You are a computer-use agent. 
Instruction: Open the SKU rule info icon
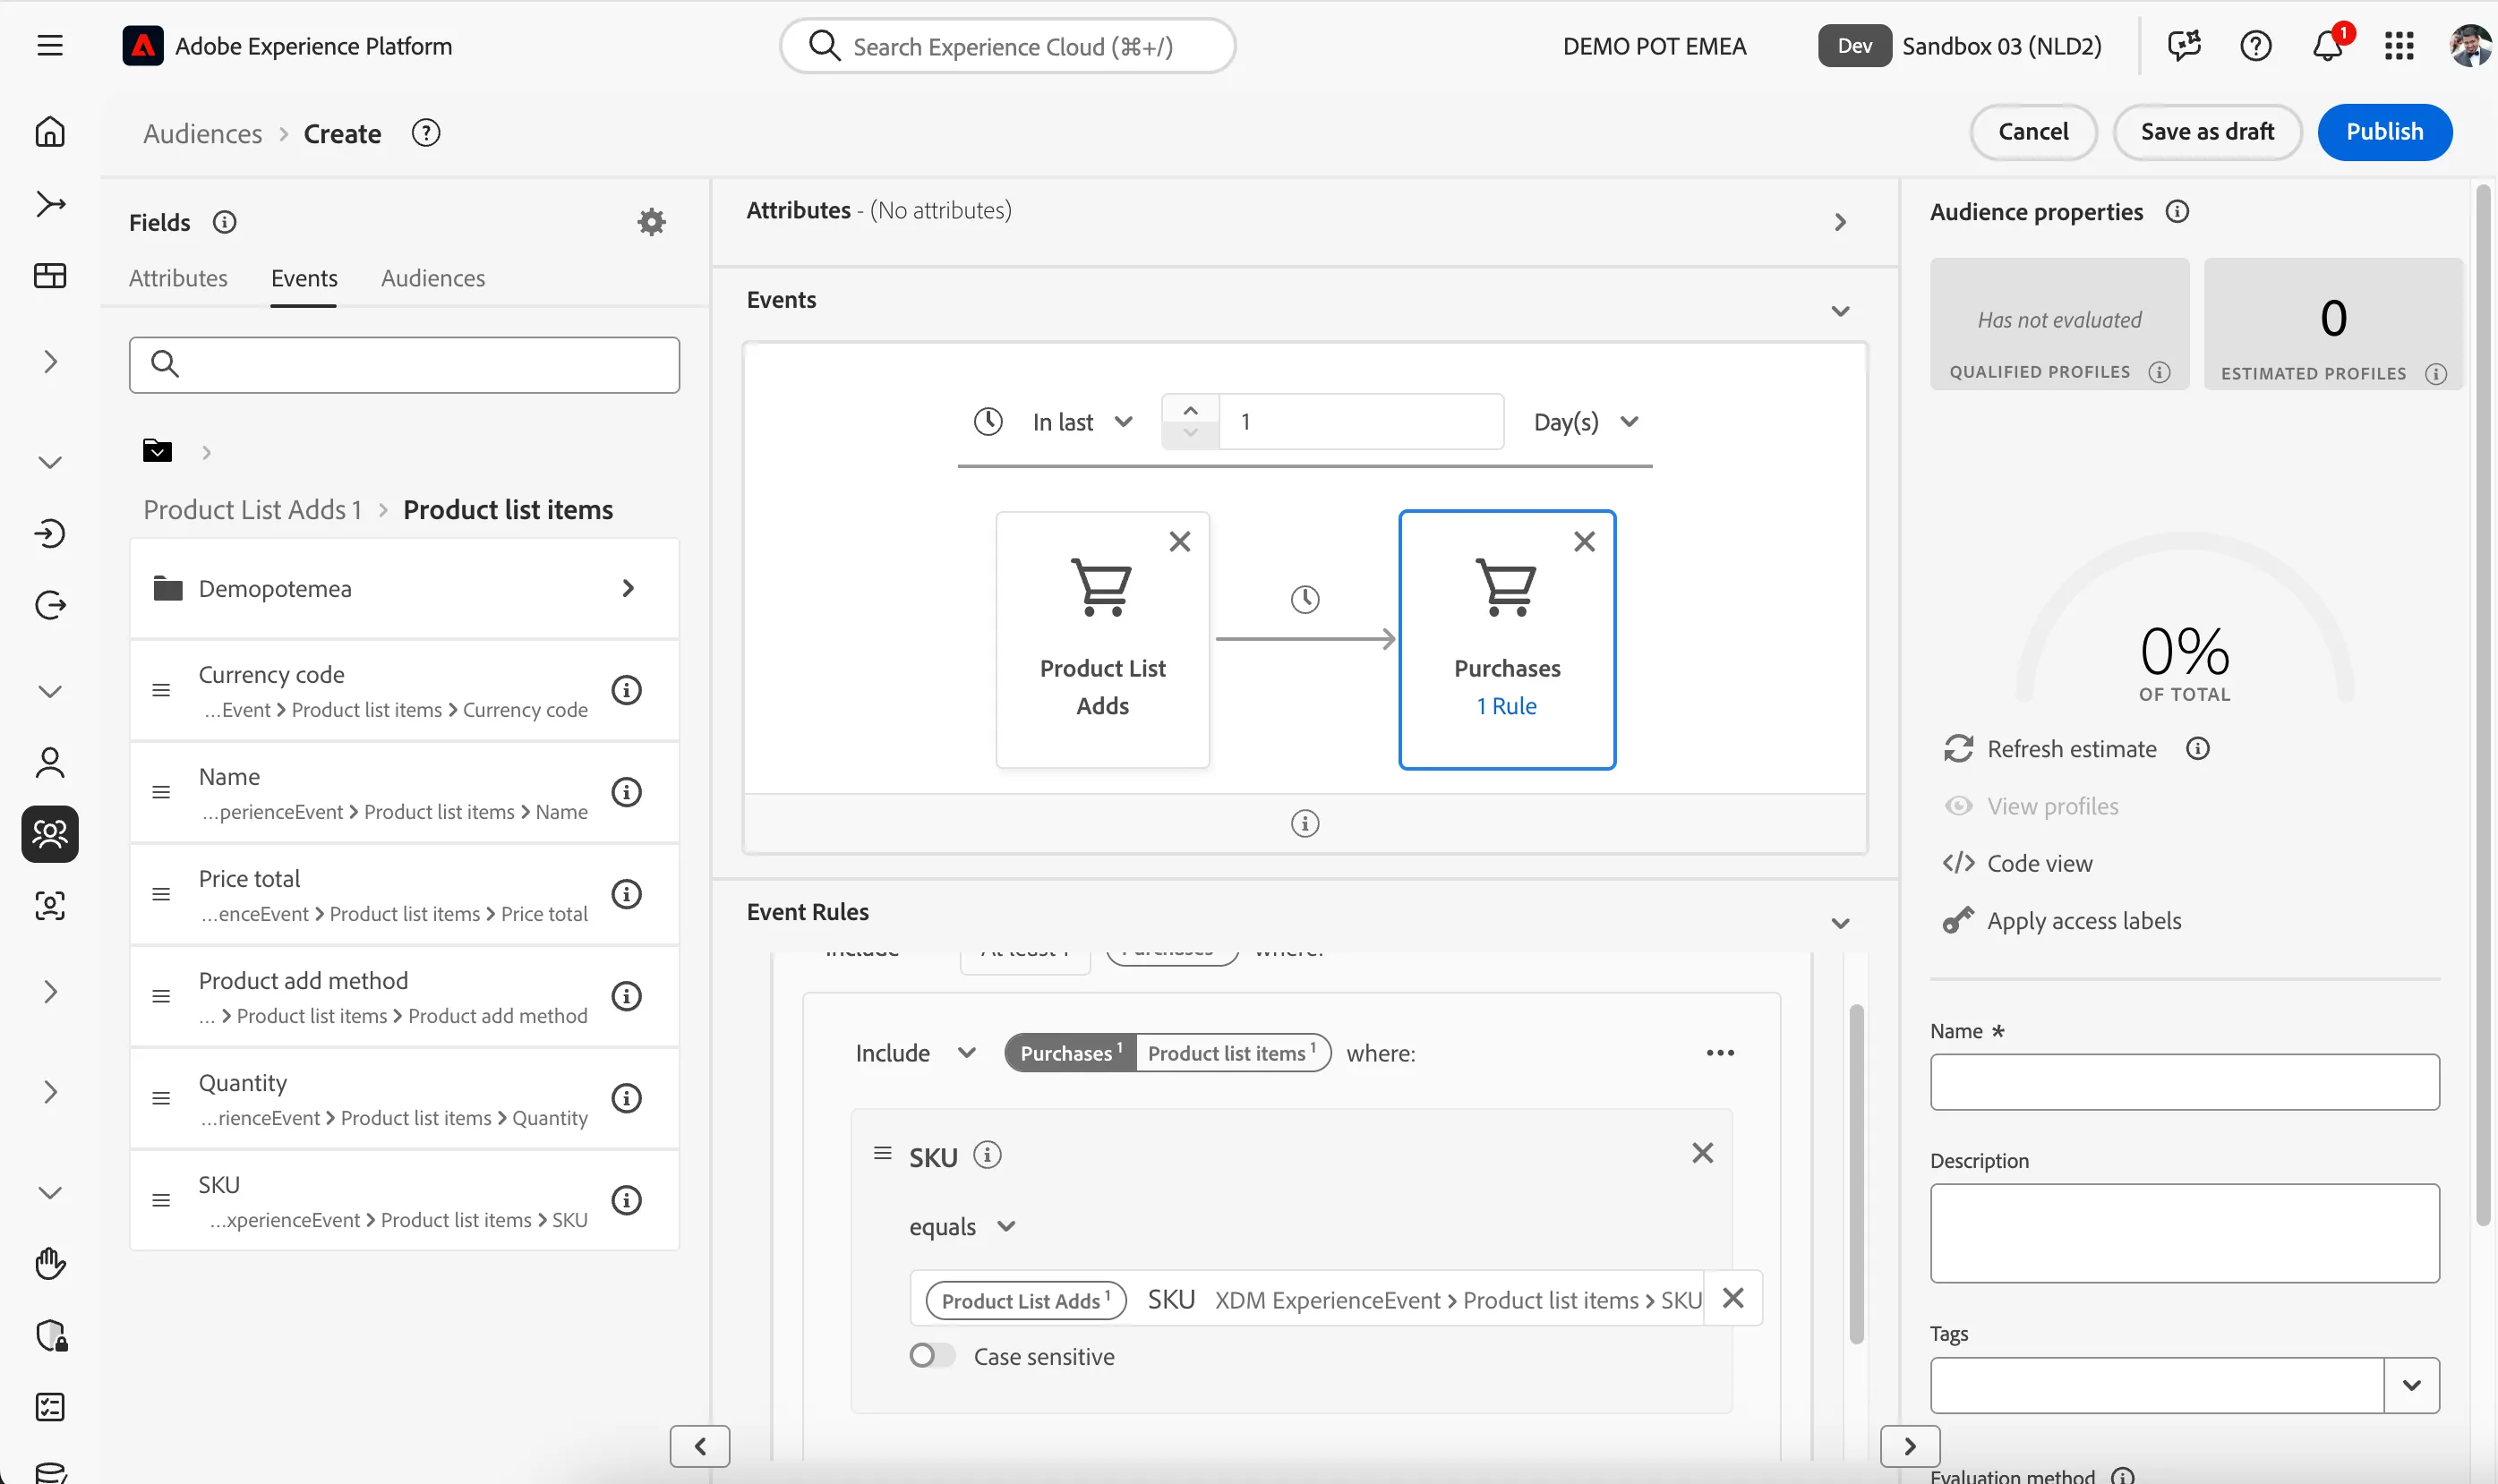987,1156
